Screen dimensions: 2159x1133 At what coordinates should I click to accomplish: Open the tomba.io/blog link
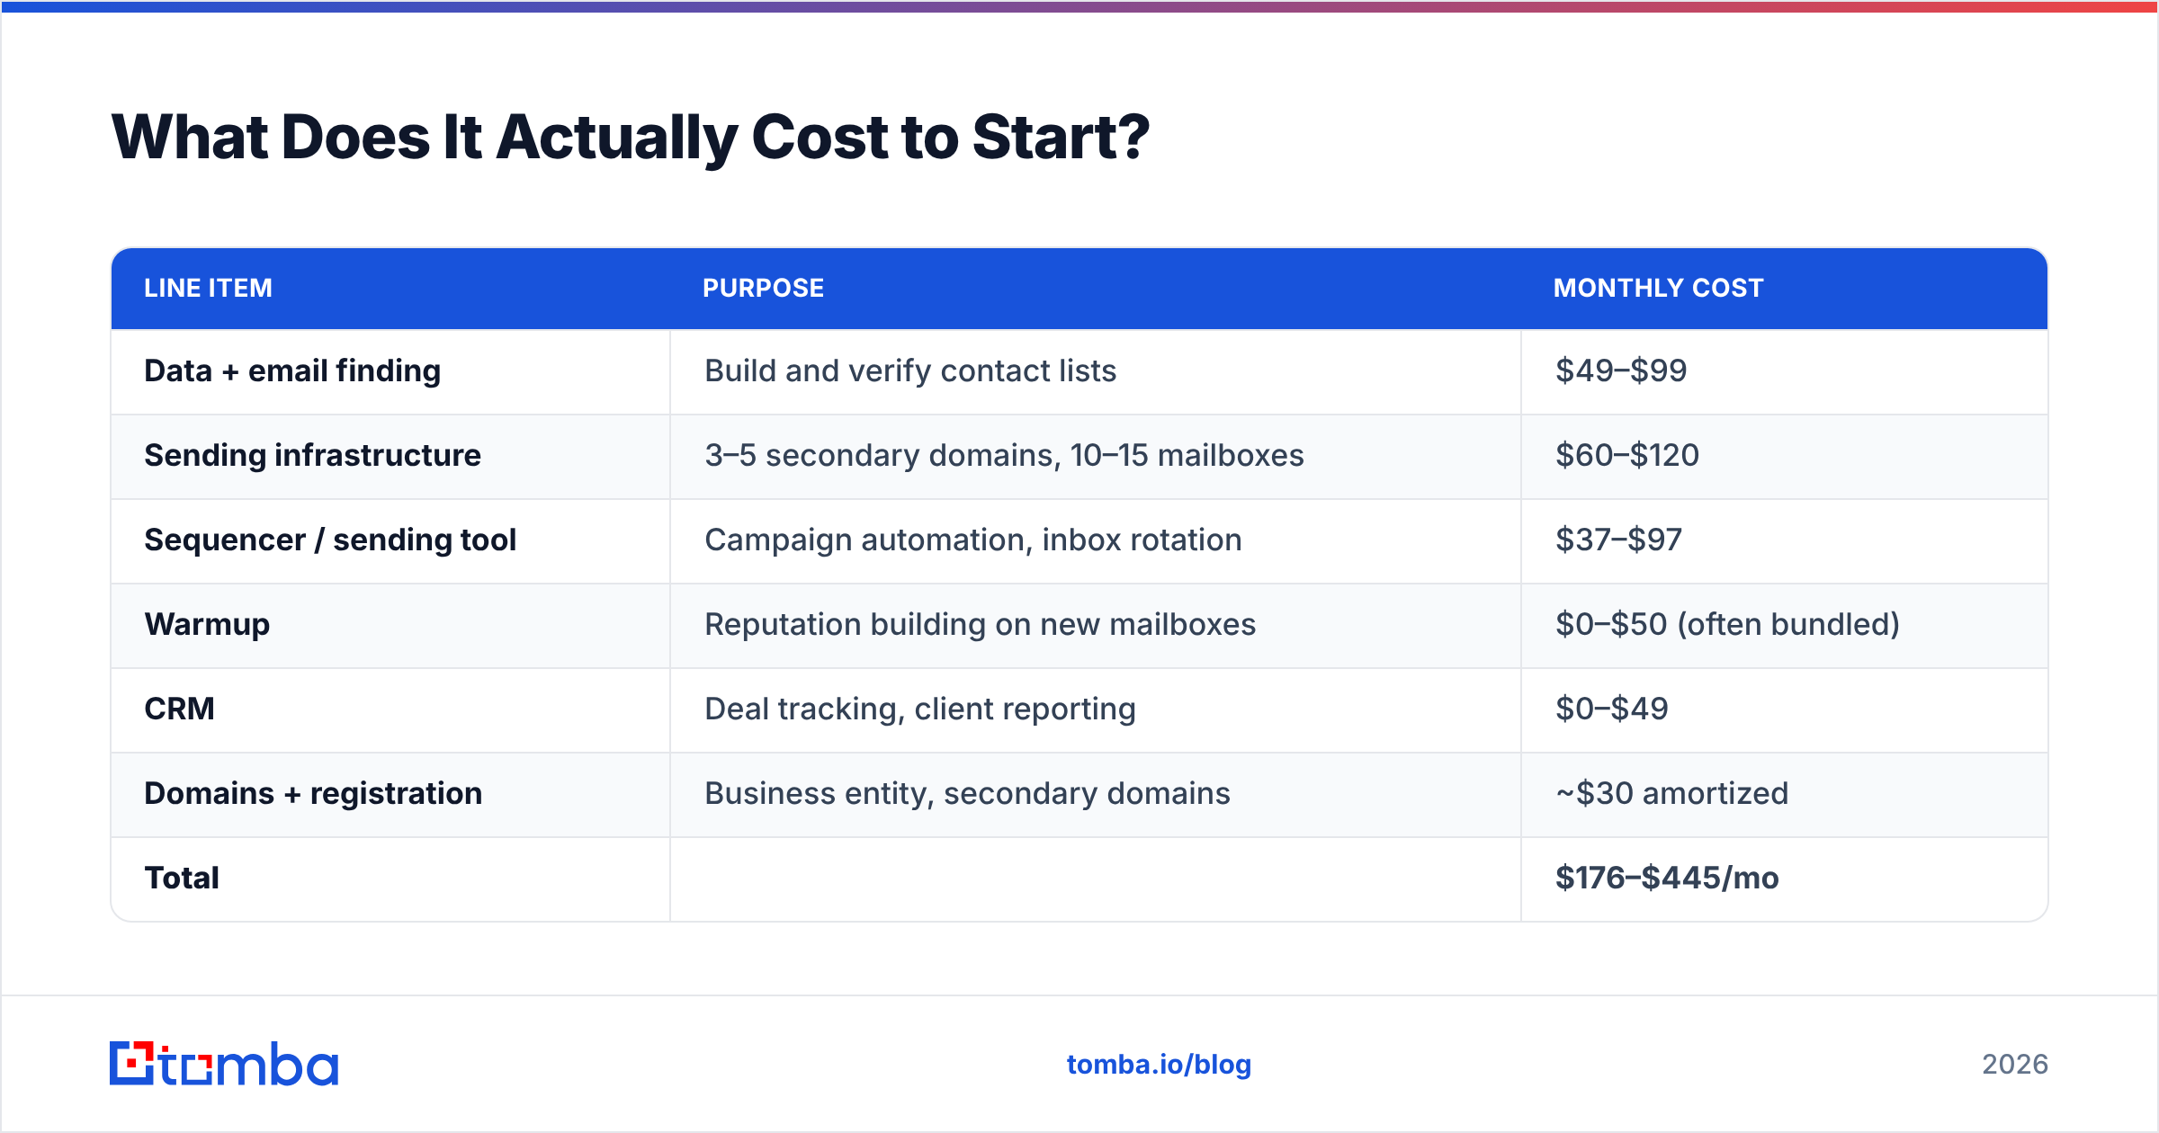pyautogui.click(x=1159, y=1065)
